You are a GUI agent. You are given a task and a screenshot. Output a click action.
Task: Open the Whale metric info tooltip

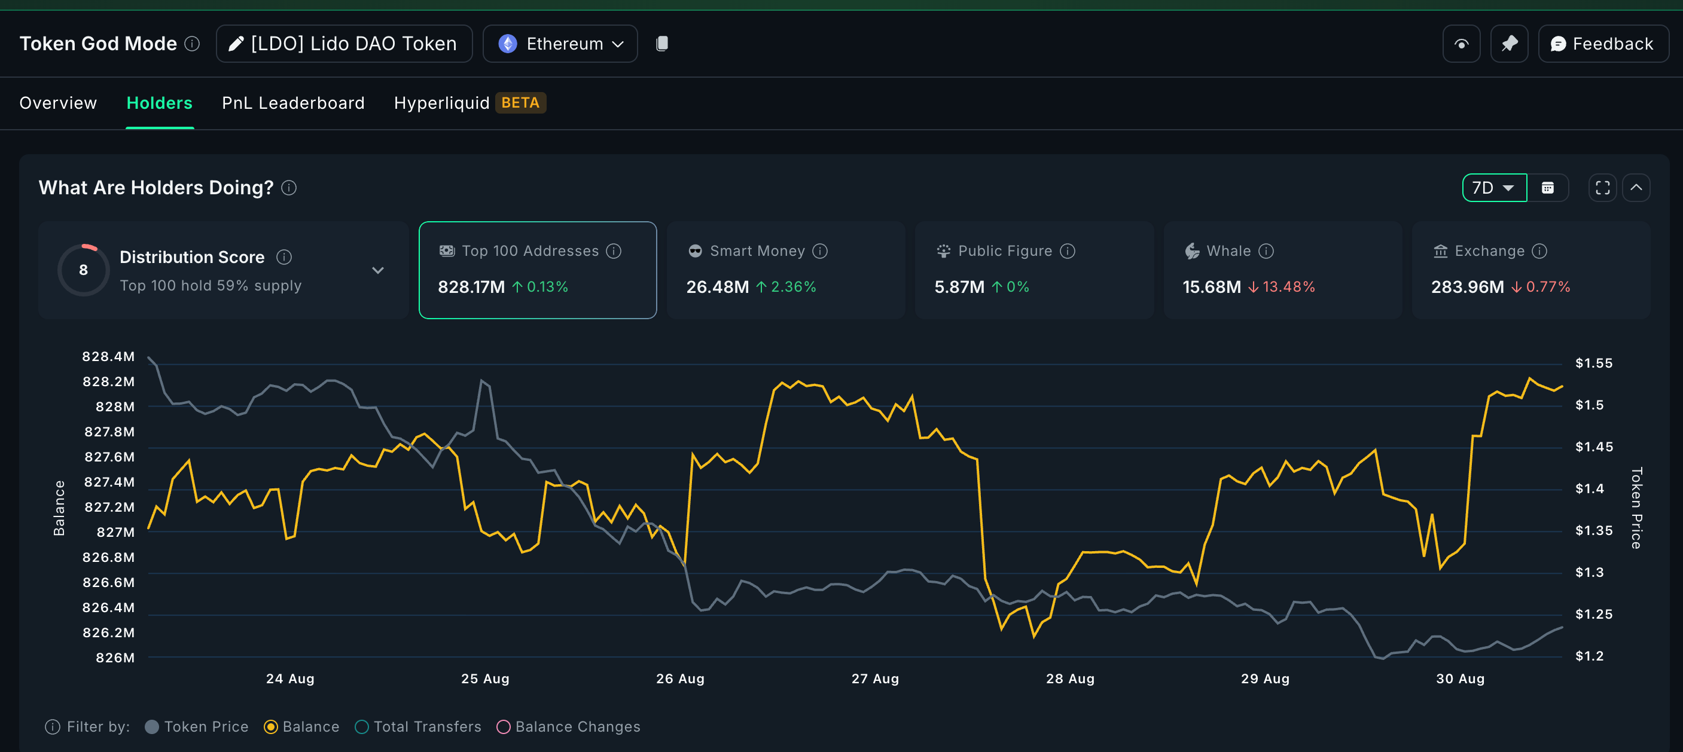pyautogui.click(x=1266, y=250)
